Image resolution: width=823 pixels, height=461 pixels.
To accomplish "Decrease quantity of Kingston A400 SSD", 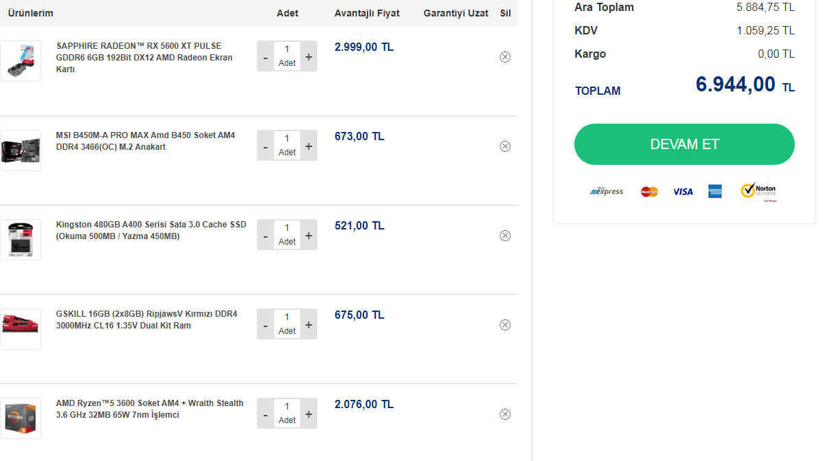I will tap(266, 236).
